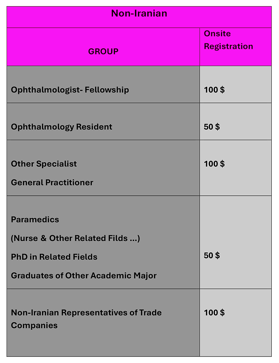The width and height of the screenshot is (279, 363).
Task: Click the word Fellowship in first row
Action: [x=107, y=90]
